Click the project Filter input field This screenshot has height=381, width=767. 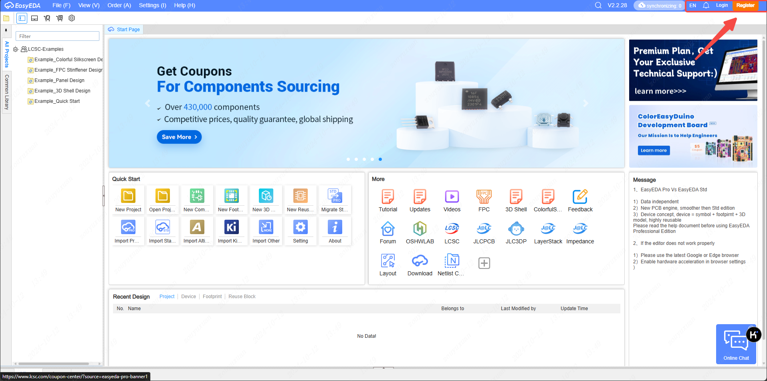[x=57, y=36]
